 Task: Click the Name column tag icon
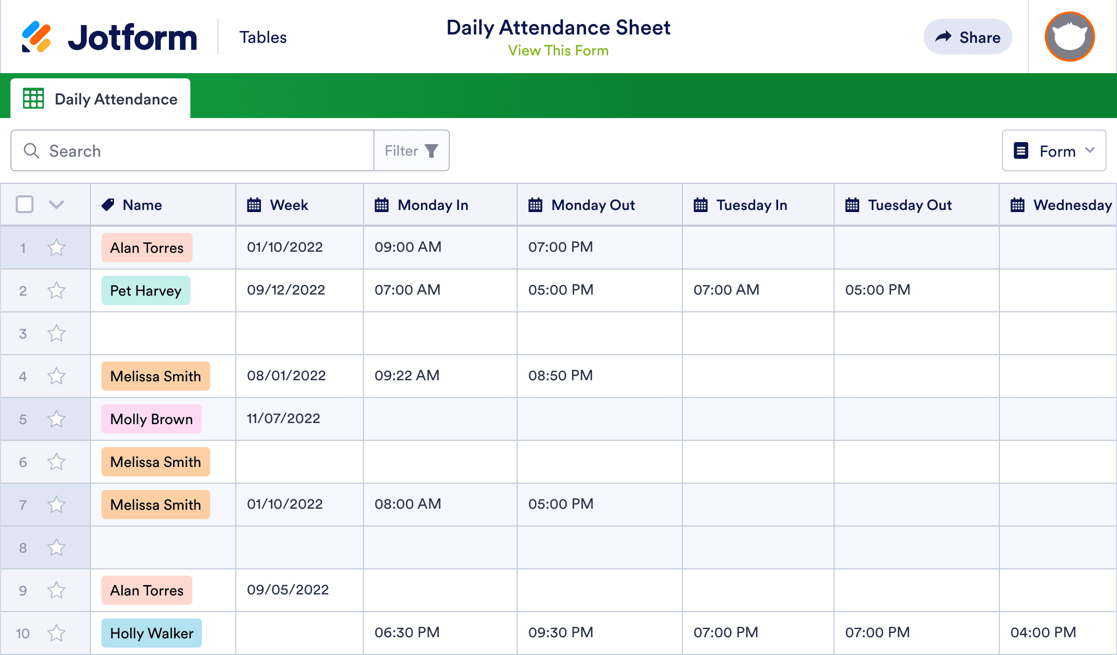(x=108, y=205)
